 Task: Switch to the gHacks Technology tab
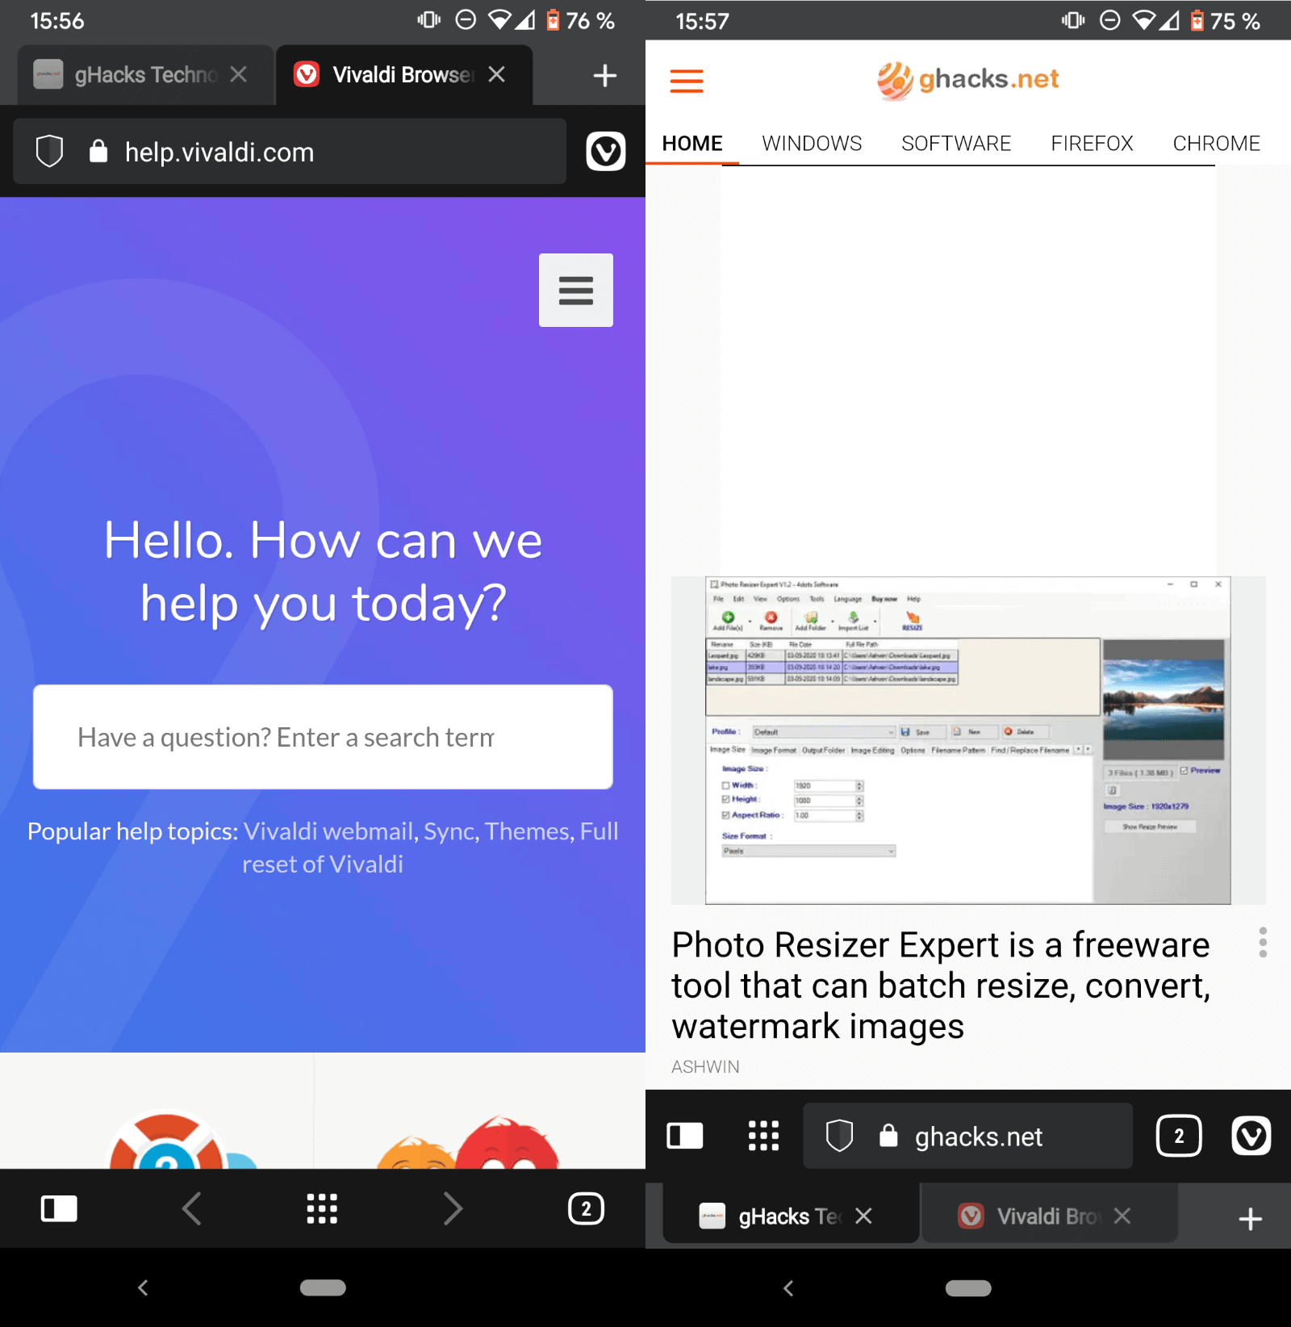pyautogui.click(x=137, y=74)
